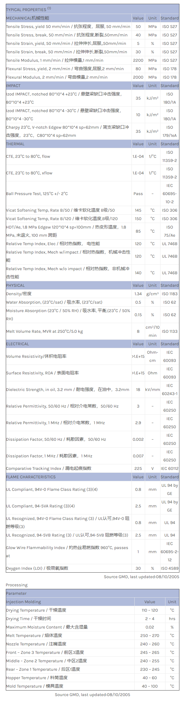
Task: Select the Flexural Modulus value 2000
Action: click(x=138, y=77)
